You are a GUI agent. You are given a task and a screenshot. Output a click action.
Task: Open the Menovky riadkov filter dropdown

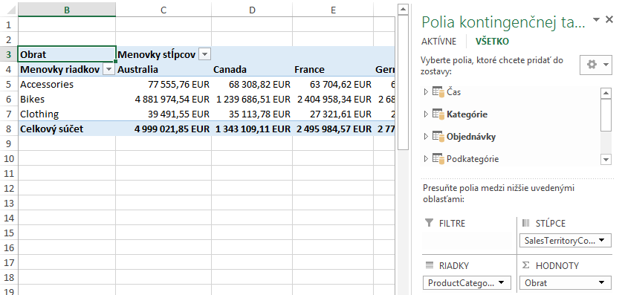[108, 69]
